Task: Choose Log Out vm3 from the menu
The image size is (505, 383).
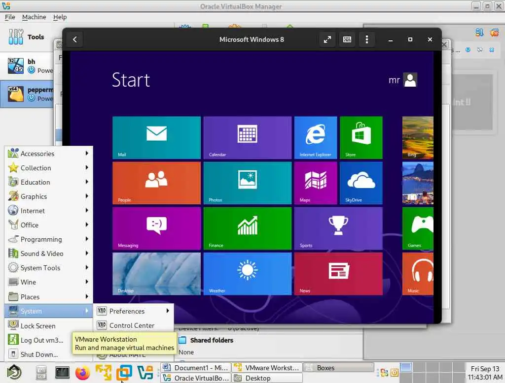Action: click(38, 340)
